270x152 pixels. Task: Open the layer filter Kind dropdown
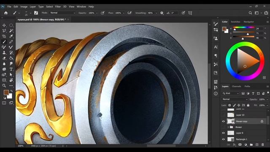point(230,93)
